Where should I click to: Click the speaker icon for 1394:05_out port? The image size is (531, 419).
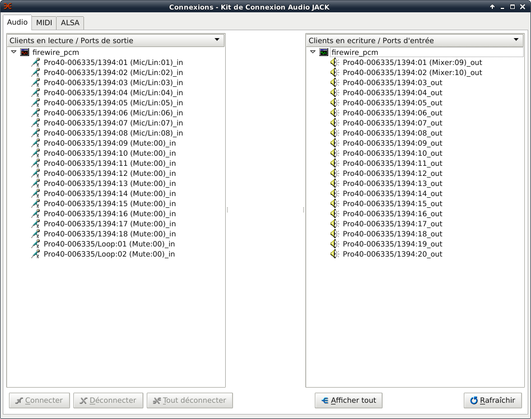click(x=334, y=103)
